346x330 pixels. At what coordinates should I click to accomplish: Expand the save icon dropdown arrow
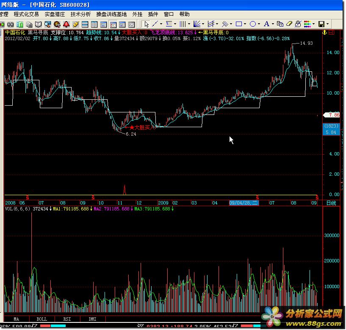point(328,24)
